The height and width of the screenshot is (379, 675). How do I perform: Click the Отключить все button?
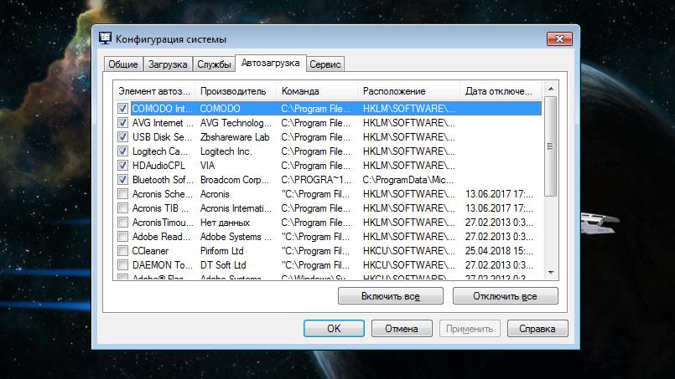tap(505, 296)
